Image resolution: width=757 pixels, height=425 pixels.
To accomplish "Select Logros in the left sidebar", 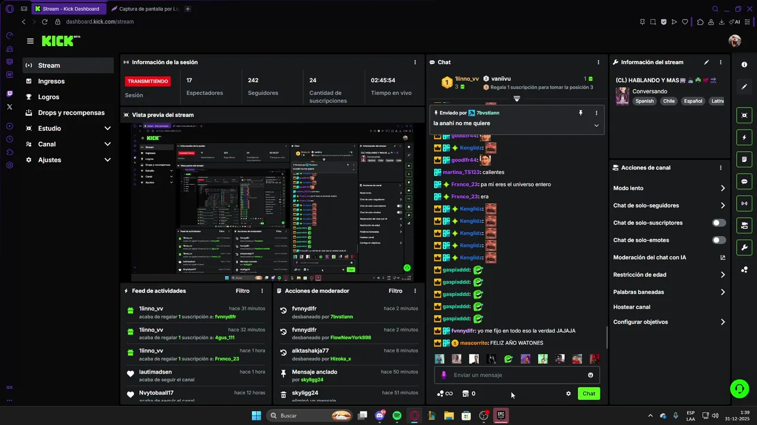I will [x=68, y=97].
